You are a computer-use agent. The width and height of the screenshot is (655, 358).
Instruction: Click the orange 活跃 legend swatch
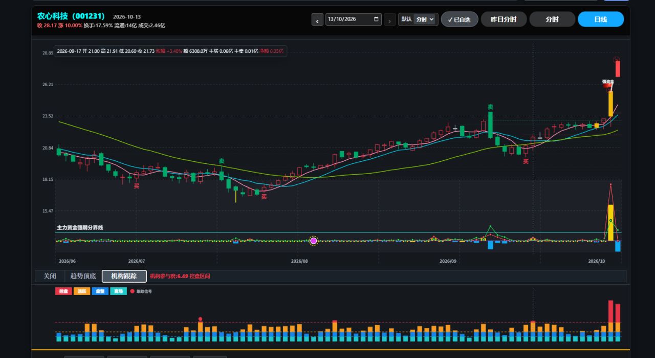coord(82,291)
